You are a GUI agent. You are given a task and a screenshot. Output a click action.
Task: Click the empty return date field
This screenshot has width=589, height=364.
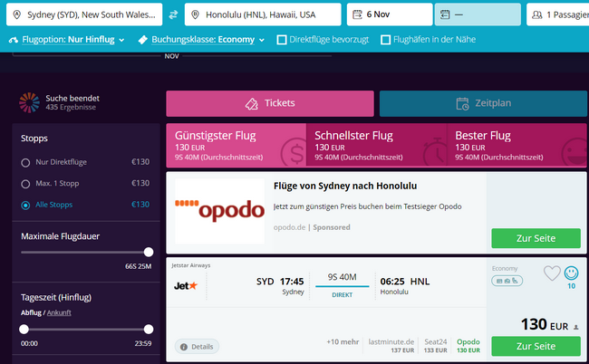pyautogui.click(x=478, y=14)
